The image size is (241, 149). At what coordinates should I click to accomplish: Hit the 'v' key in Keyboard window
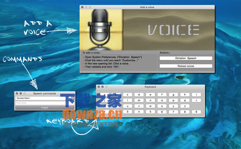tap(139, 106)
